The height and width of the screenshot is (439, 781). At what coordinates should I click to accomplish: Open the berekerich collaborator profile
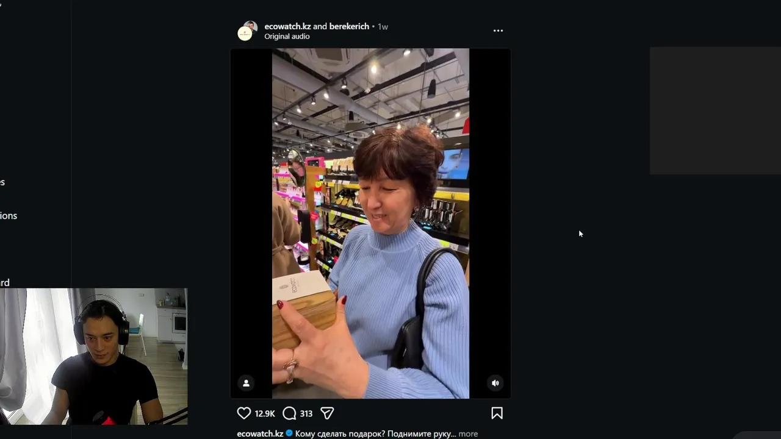349,26
